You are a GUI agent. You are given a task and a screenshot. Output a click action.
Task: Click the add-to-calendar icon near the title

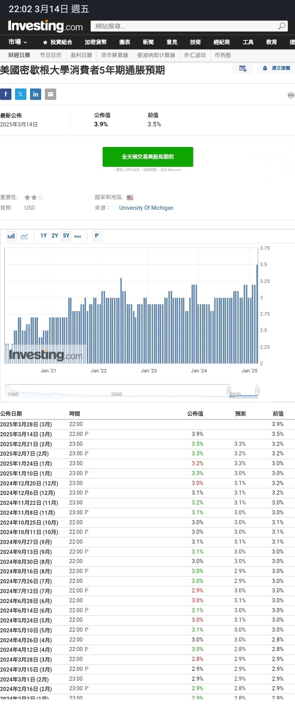pyautogui.click(x=243, y=69)
